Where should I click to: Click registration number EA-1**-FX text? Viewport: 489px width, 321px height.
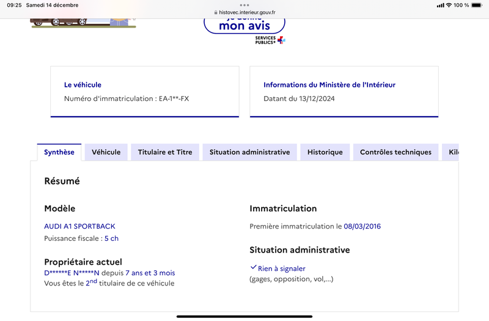[x=174, y=98]
